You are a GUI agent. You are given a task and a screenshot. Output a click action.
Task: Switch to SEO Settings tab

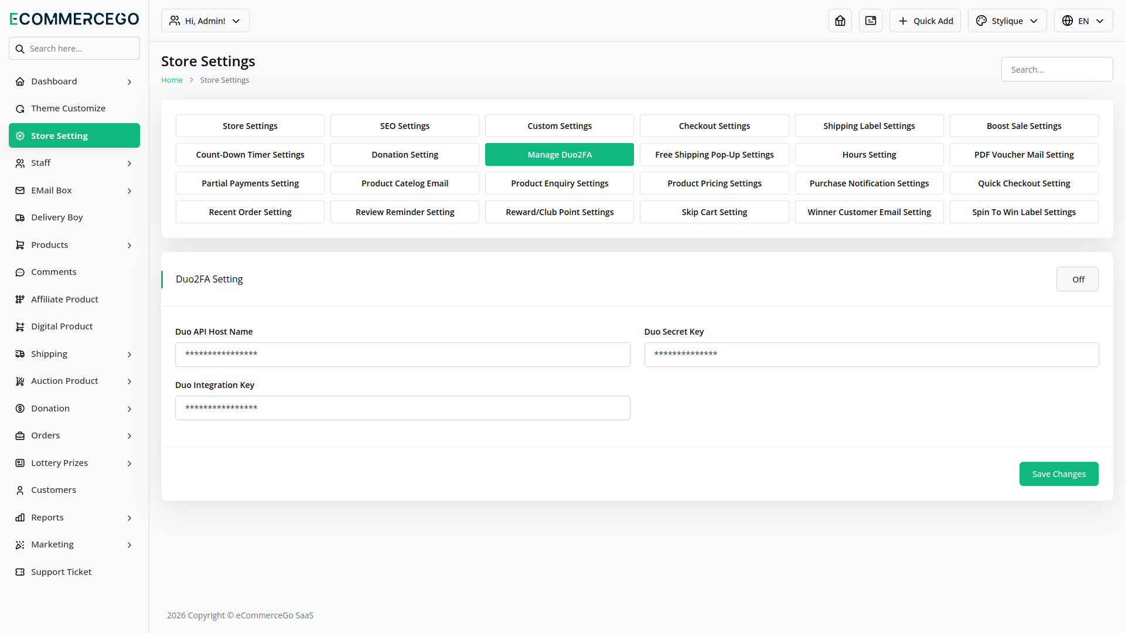coord(405,126)
